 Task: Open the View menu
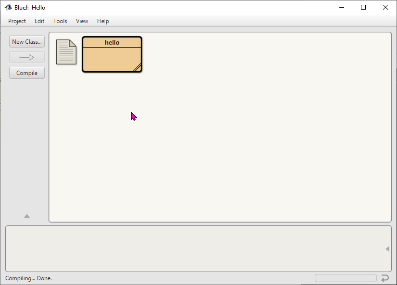(x=82, y=21)
